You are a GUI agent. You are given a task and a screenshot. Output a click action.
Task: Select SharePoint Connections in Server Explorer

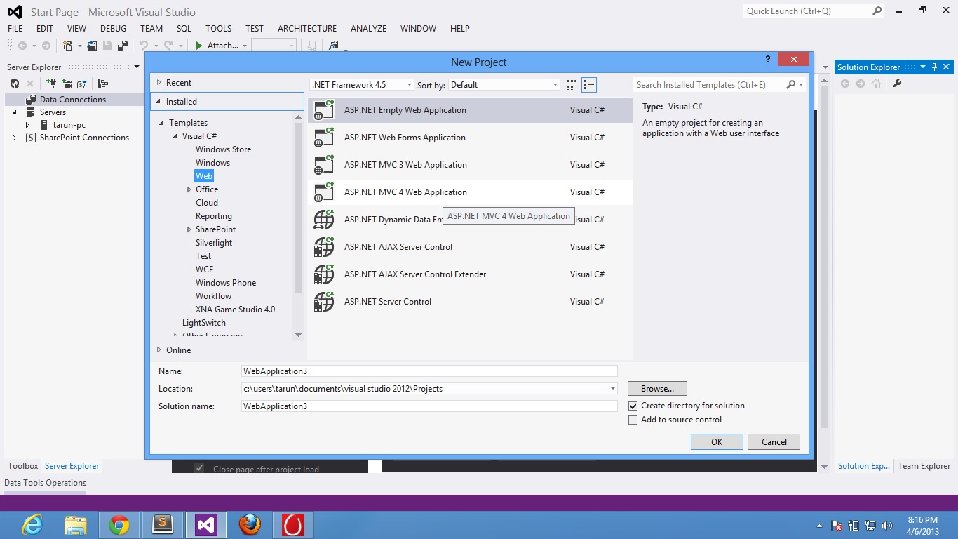pyautogui.click(x=84, y=138)
